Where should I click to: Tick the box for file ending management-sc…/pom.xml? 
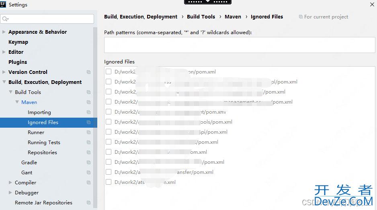109,102
